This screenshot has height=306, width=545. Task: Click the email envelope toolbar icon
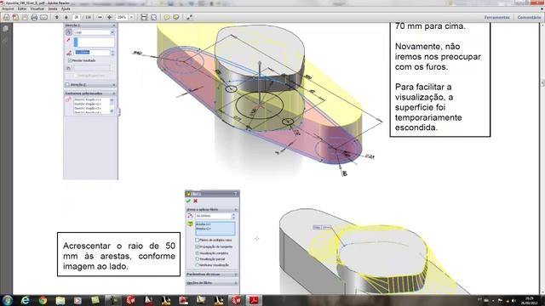(43, 17)
